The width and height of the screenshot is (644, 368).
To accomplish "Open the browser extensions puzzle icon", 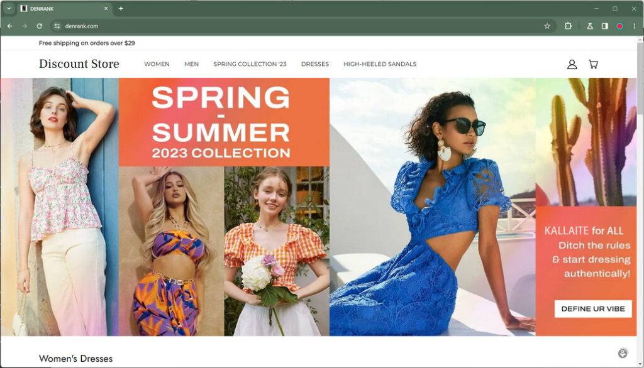I will (568, 26).
